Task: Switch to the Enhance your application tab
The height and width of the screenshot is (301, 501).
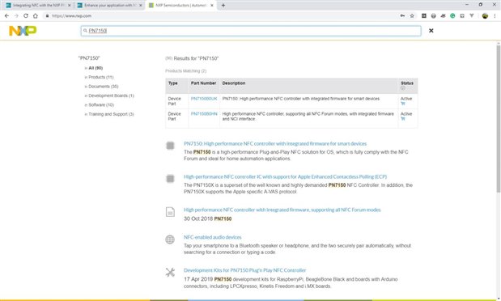Action: click(x=109, y=5)
